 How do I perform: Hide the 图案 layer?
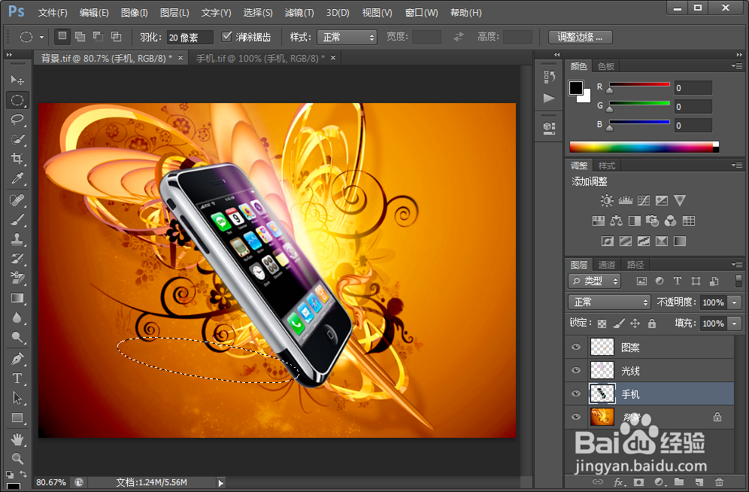tap(576, 347)
